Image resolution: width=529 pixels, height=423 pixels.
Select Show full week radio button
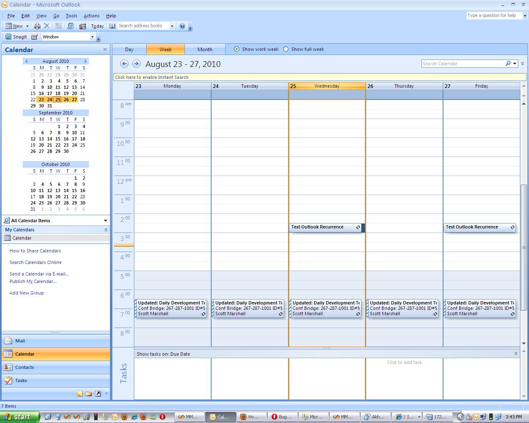click(x=286, y=49)
